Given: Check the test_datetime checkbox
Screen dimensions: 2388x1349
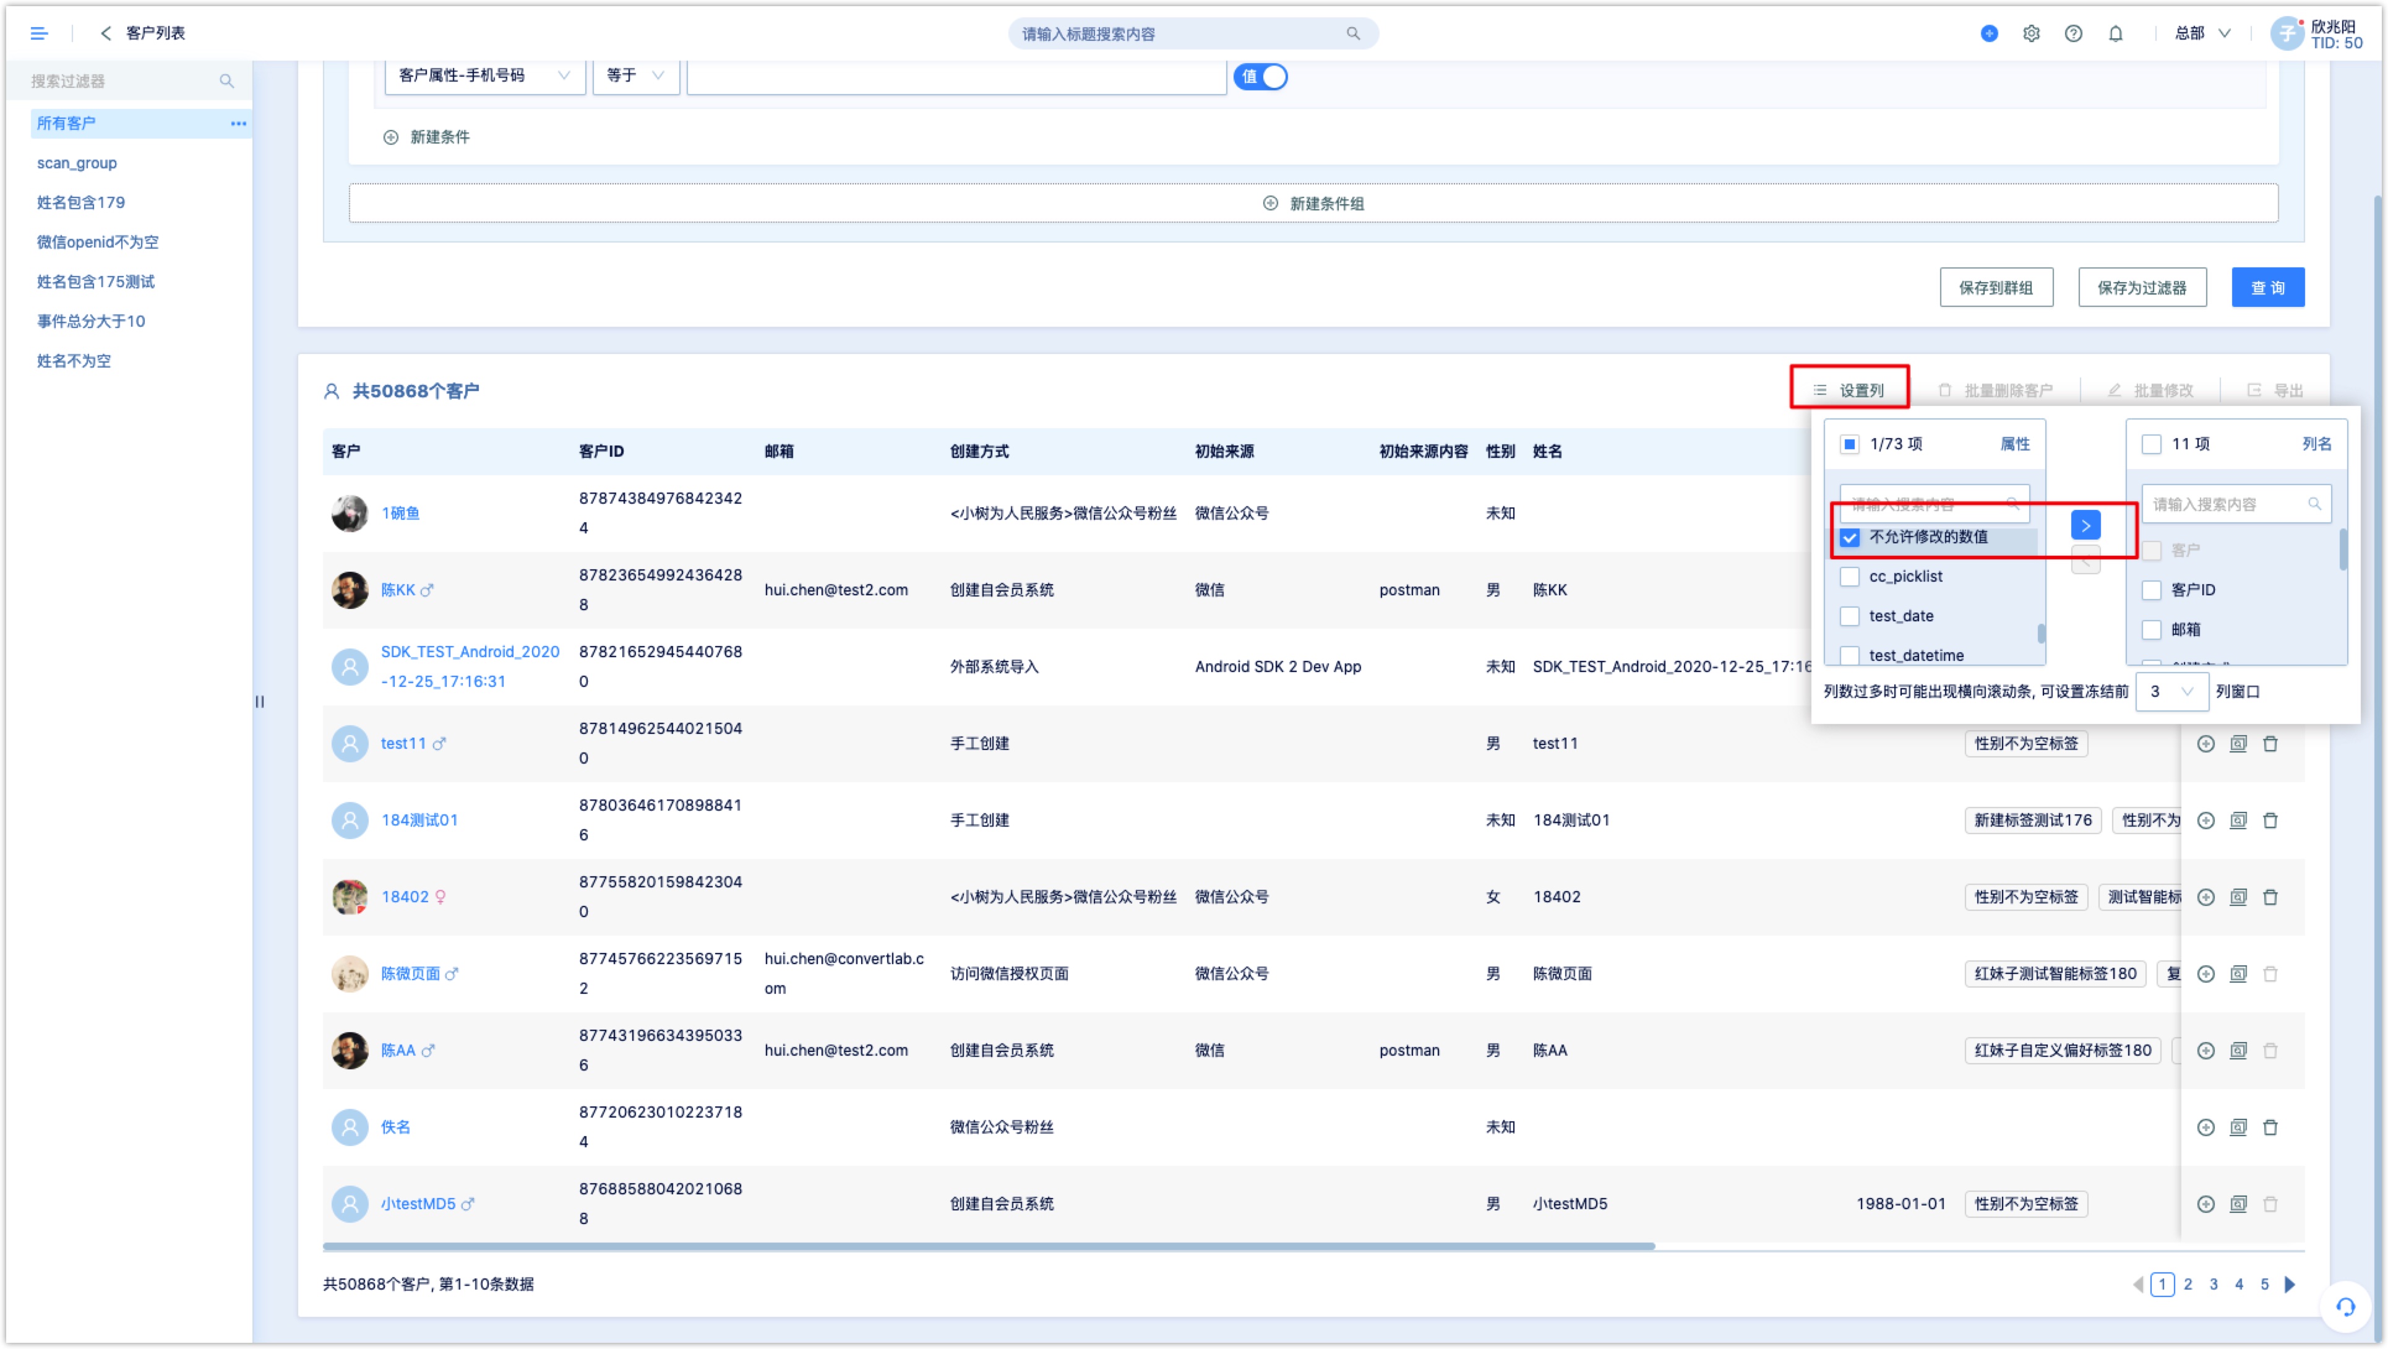Looking at the screenshot, I should pos(1849,655).
